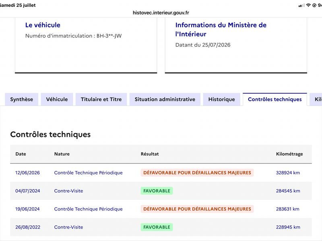322x241 pixels.
Task: Tap the cellular signal bars icon
Action: click(301, 6)
